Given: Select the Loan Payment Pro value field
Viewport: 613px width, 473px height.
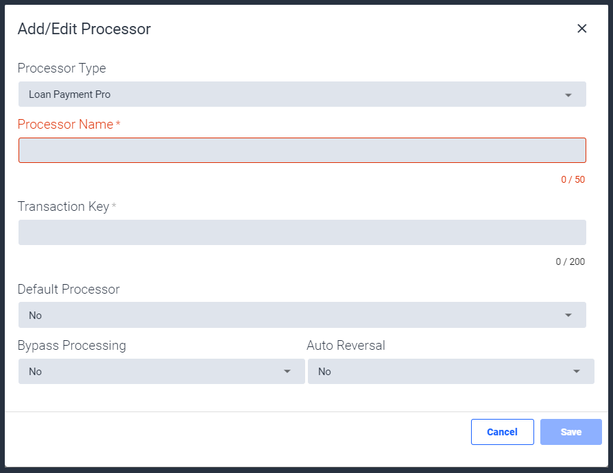Looking at the screenshot, I should [x=302, y=94].
